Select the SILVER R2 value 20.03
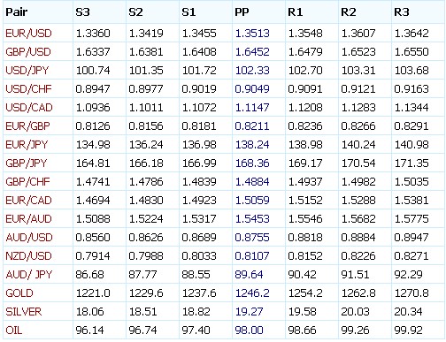The image size is (446, 342). coord(355,312)
